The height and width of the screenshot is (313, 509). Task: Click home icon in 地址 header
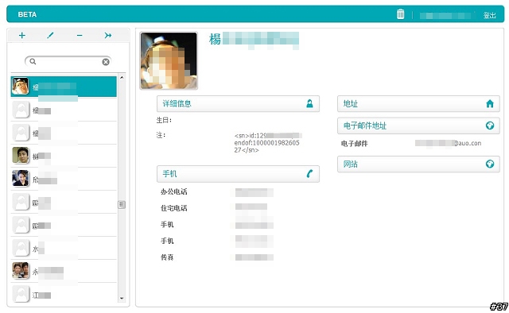[x=490, y=103]
